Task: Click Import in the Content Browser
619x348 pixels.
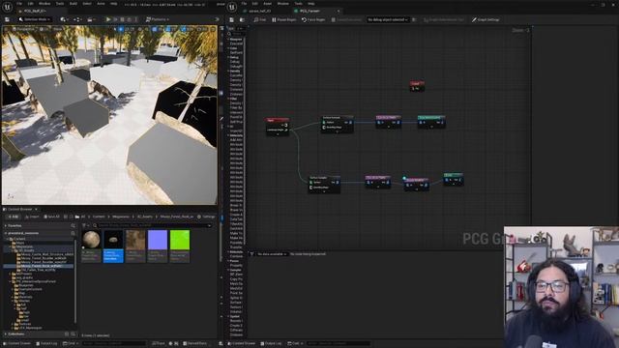Action: pyautogui.click(x=32, y=217)
